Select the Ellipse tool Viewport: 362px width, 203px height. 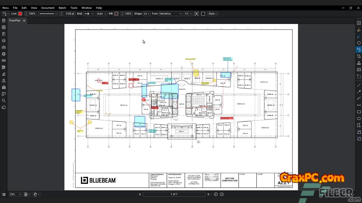tap(359, 118)
